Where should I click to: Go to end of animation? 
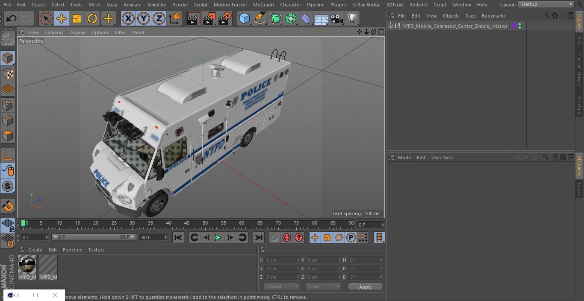(x=259, y=237)
